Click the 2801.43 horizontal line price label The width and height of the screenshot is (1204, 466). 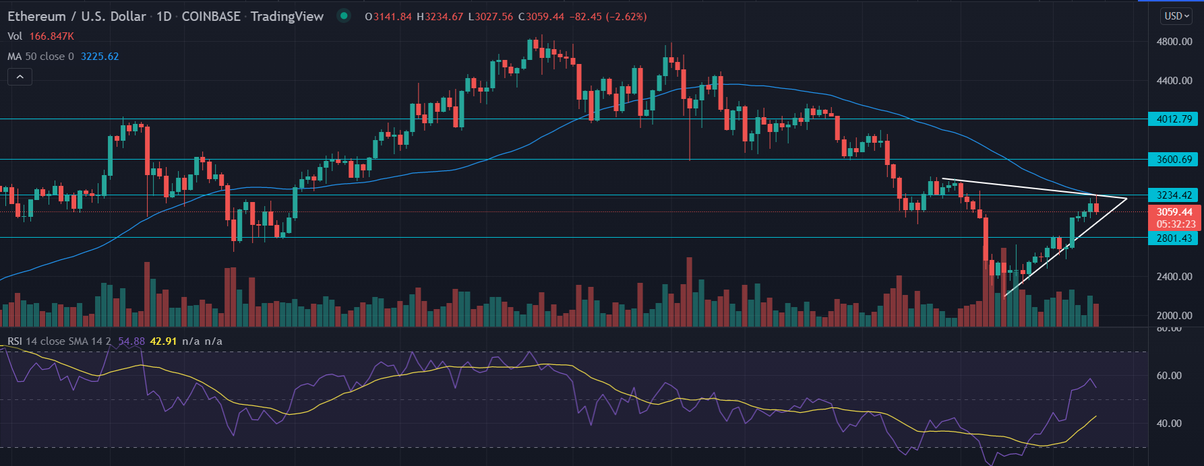(1174, 238)
